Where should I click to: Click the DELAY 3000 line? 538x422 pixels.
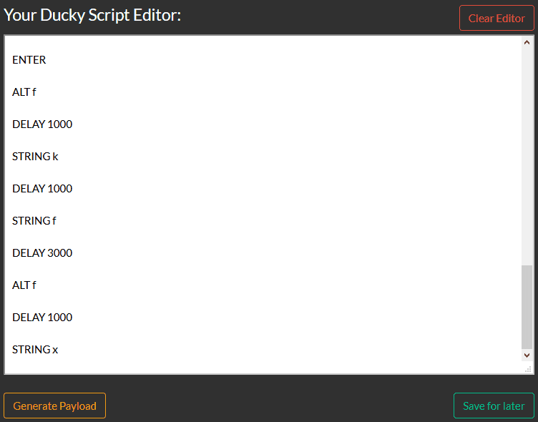(x=42, y=253)
